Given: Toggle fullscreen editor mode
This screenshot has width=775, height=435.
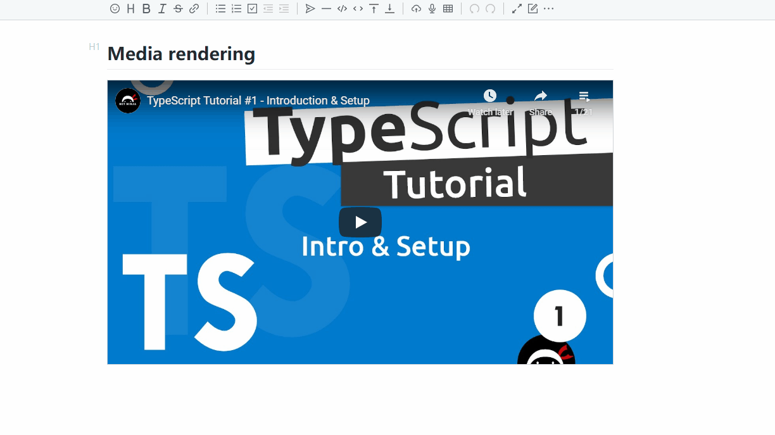Looking at the screenshot, I should pyautogui.click(x=517, y=9).
